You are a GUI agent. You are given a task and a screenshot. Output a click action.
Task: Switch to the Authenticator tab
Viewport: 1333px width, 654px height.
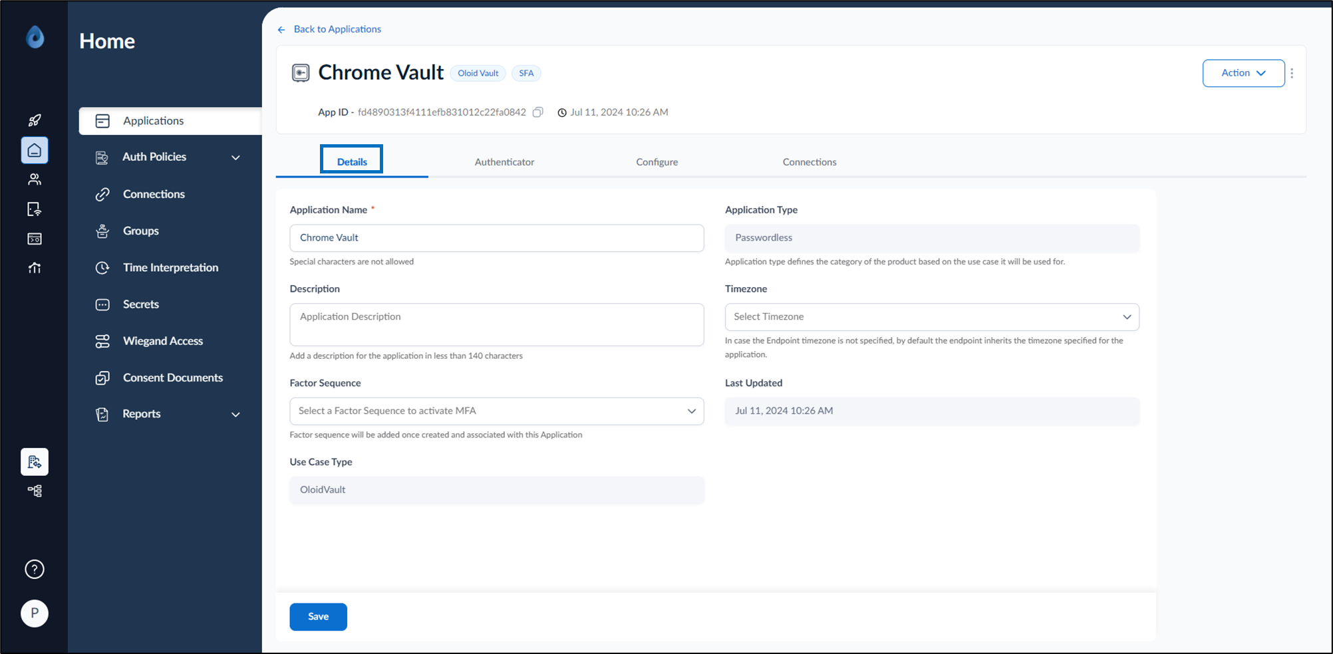point(504,162)
